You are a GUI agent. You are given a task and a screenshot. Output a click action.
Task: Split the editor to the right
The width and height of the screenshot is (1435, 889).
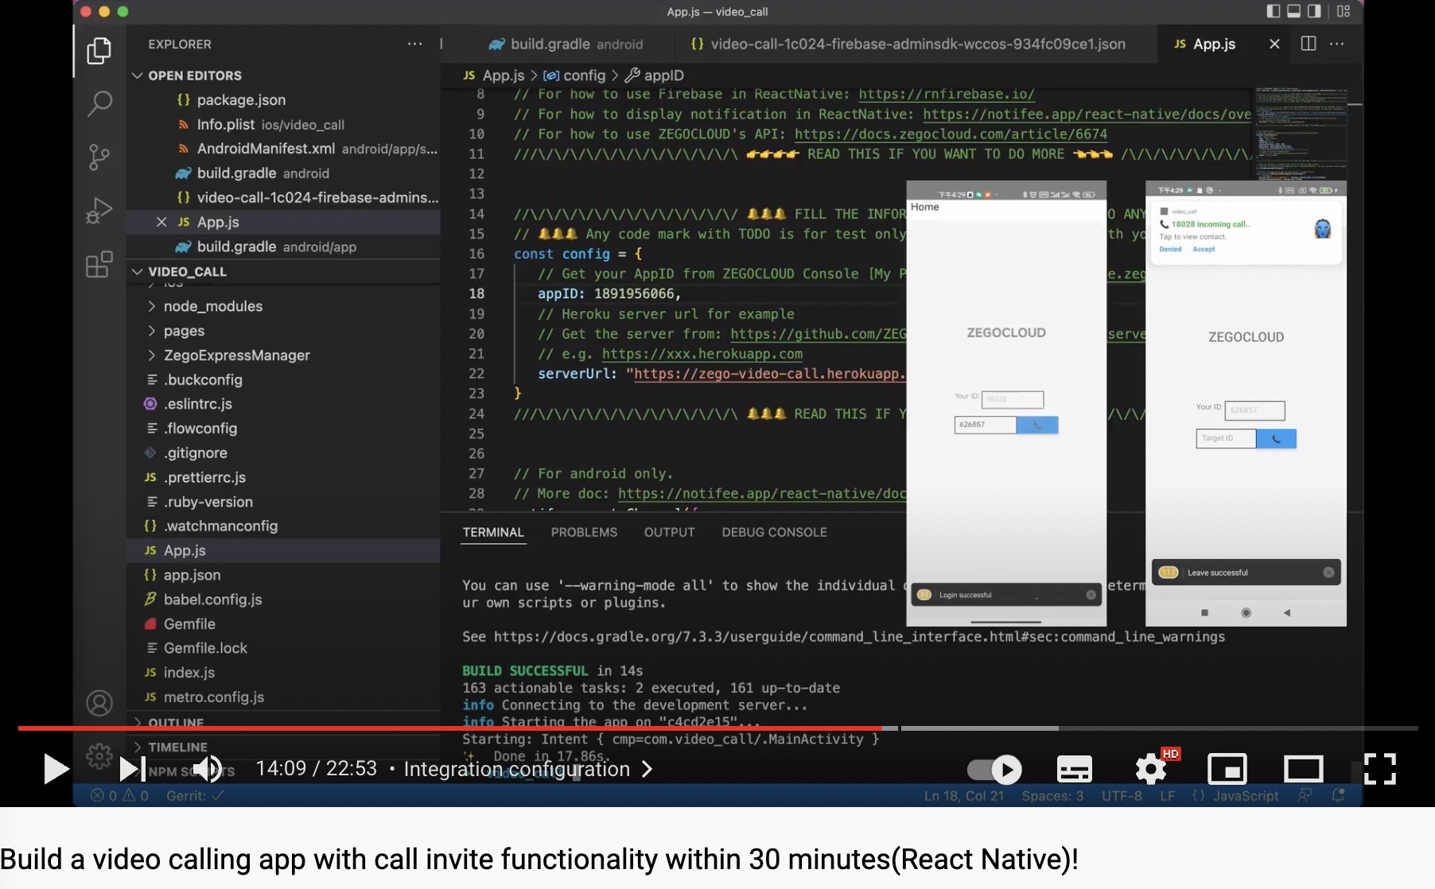(1308, 44)
